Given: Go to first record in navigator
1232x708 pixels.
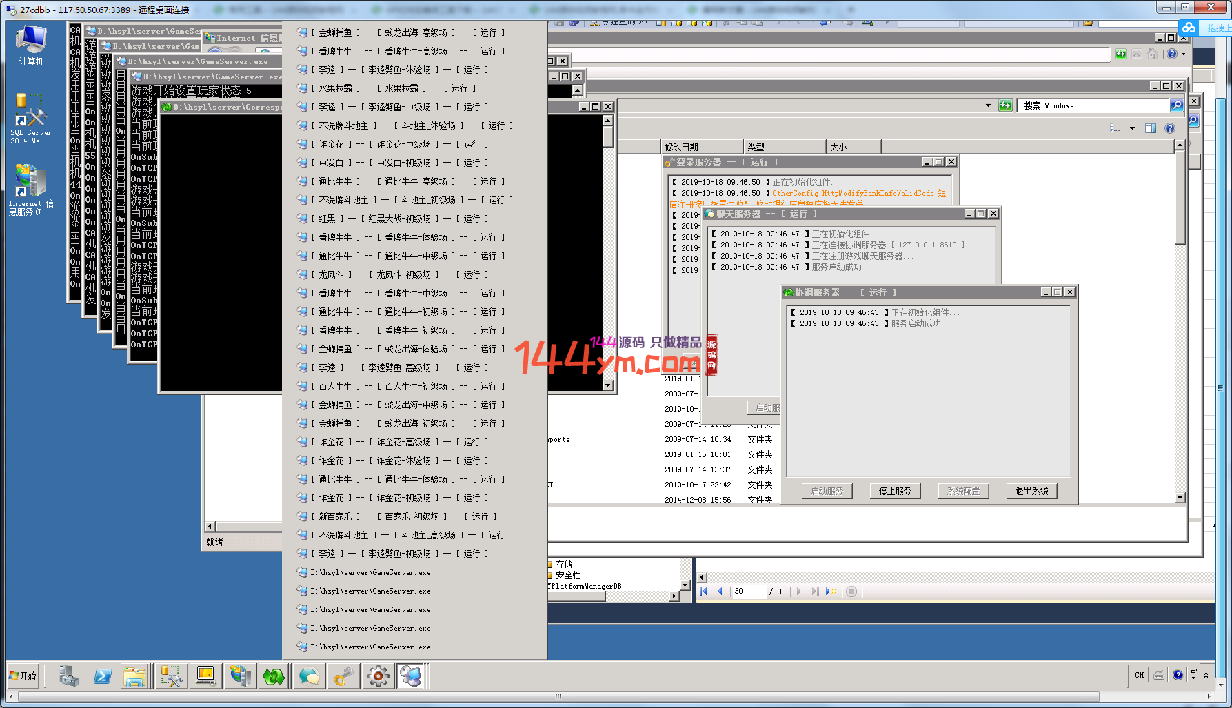Looking at the screenshot, I should tap(703, 591).
